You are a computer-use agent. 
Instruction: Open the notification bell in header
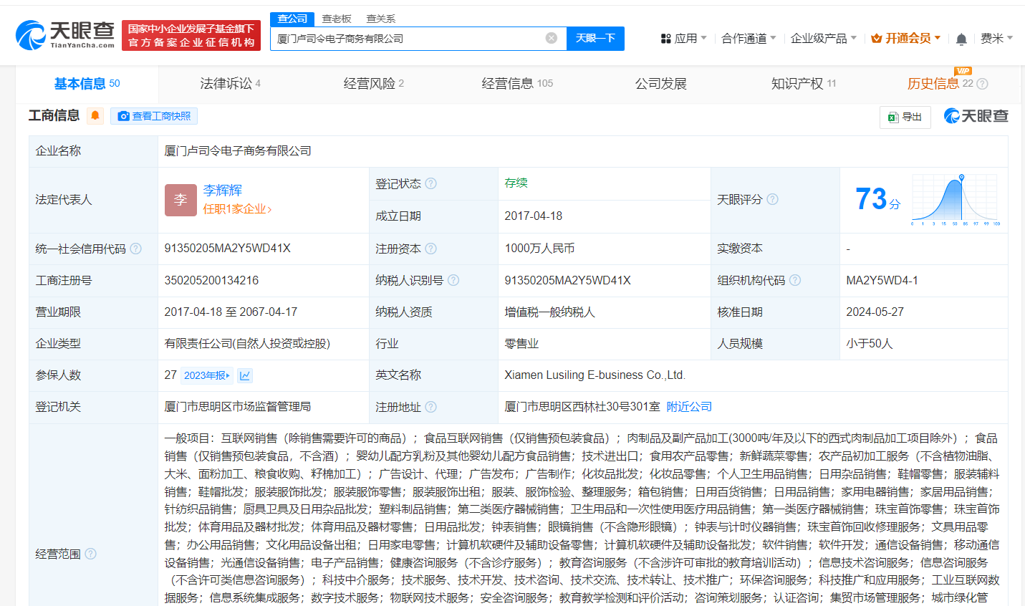tap(961, 39)
